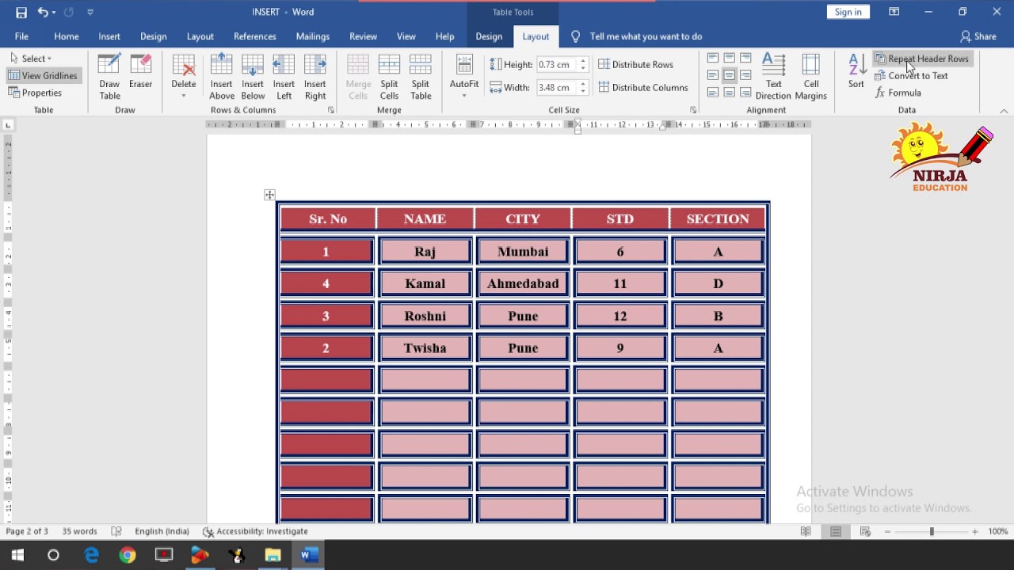The height and width of the screenshot is (570, 1014).
Task: Toggle Repeat Header Rows
Action: [921, 59]
